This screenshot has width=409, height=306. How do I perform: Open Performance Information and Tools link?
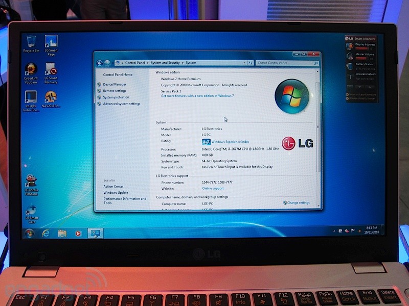click(125, 201)
